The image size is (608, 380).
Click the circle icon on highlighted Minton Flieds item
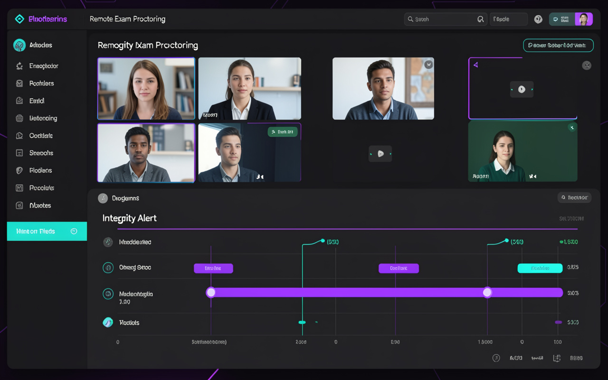(x=74, y=231)
